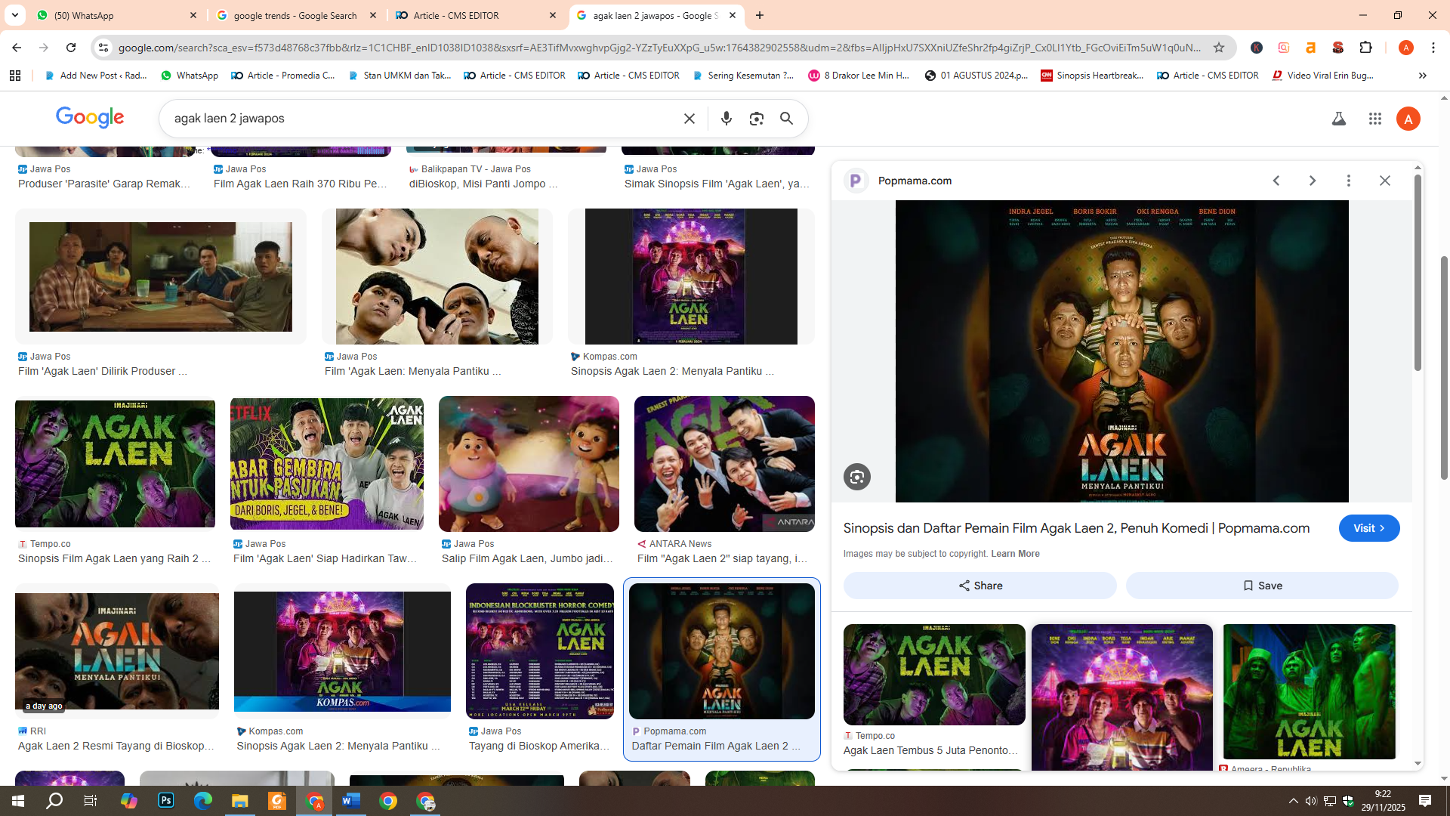
Task: Click the Visit button for Popmama
Action: point(1368,528)
